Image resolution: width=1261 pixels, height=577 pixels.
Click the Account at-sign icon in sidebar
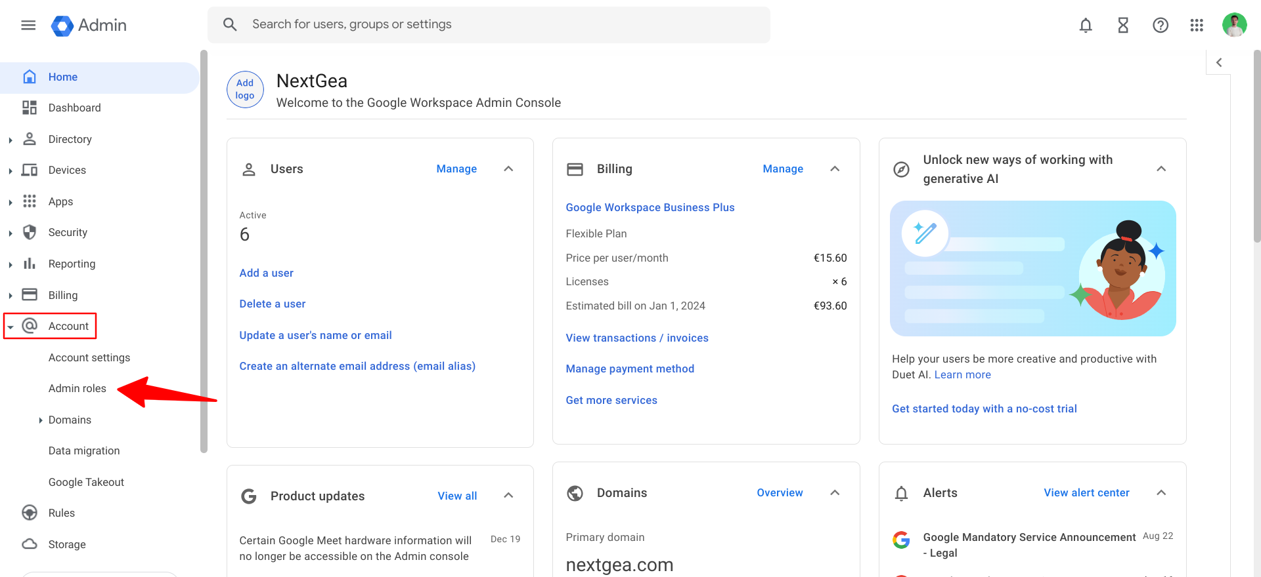30,326
